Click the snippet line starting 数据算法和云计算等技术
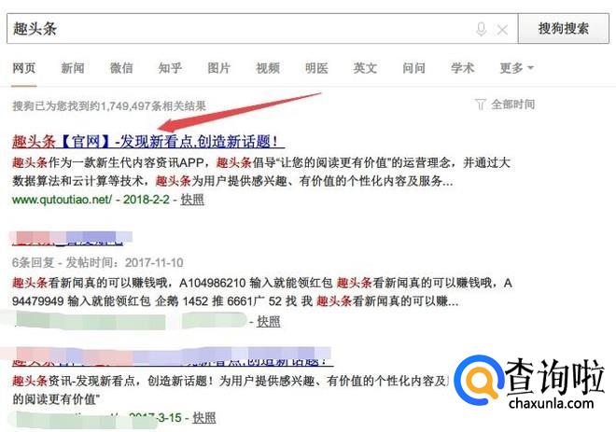Screen dimensions: 616x432 point(232,181)
